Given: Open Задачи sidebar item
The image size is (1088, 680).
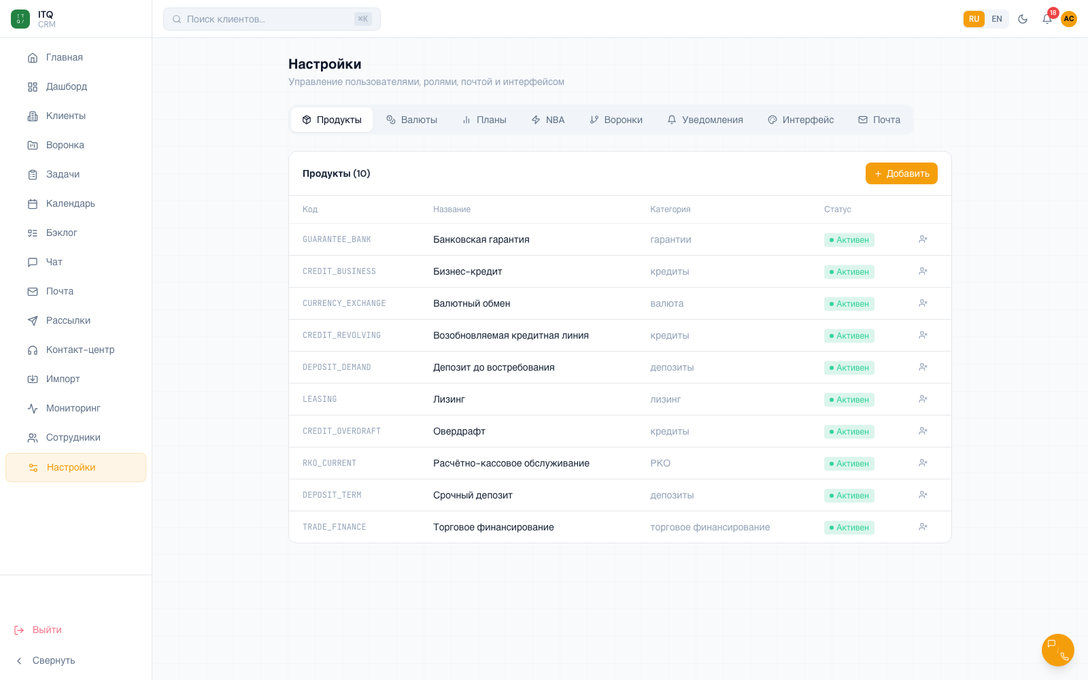Looking at the screenshot, I should point(75,174).
